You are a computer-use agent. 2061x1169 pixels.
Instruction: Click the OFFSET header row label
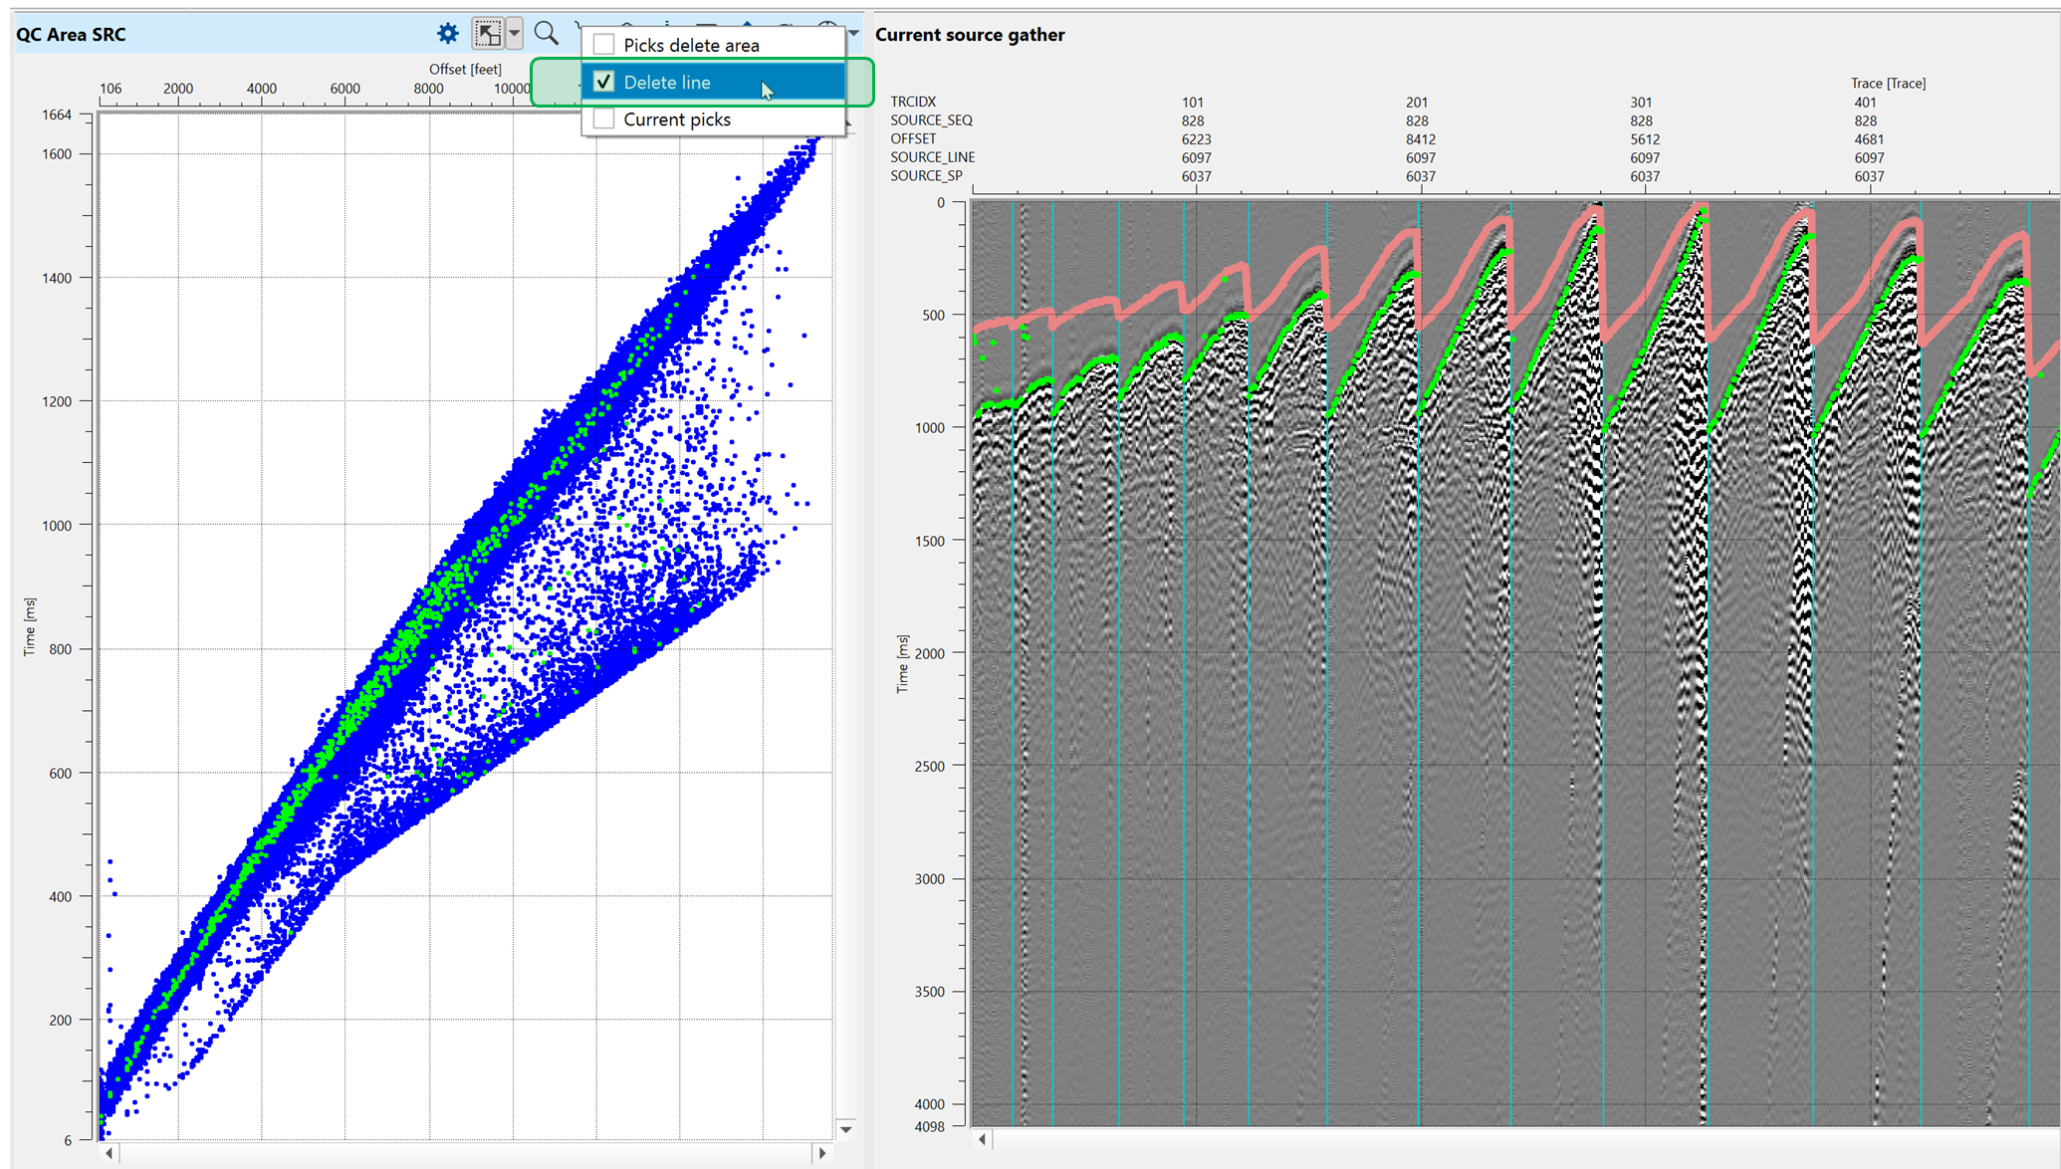[912, 138]
